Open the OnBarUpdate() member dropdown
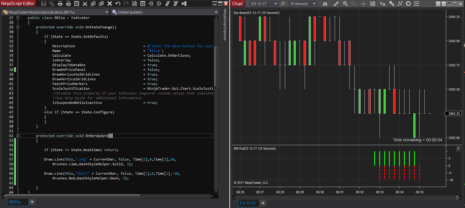Screen dimensions: 465x208 pos(216,12)
